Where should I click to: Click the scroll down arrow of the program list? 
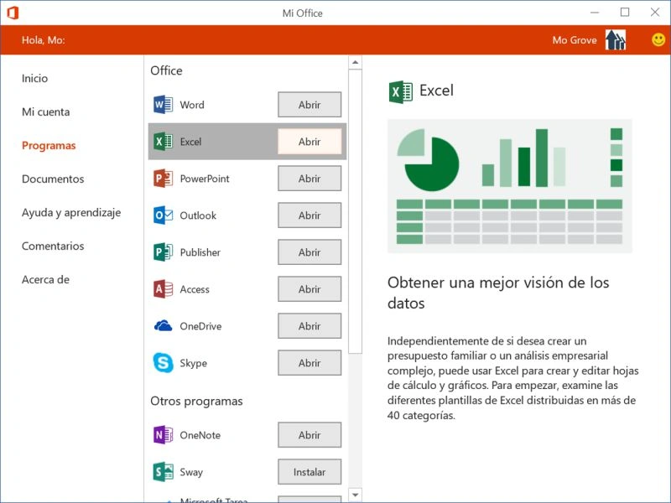(x=355, y=495)
